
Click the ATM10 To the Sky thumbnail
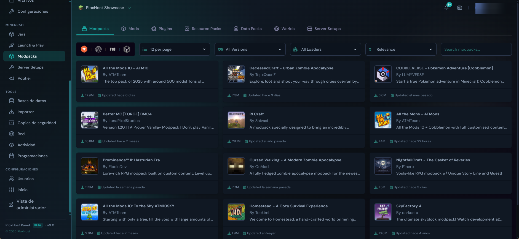click(x=90, y=212)
